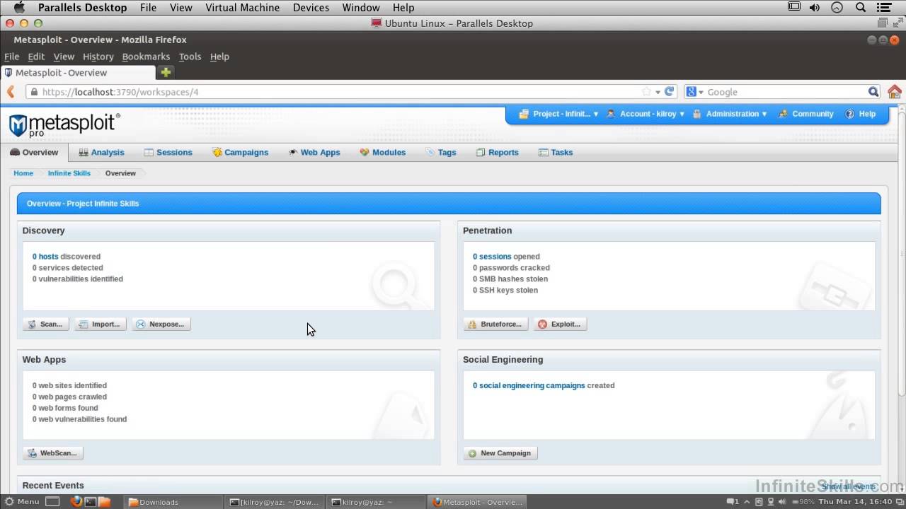Click the Metasploit - Overview browser tab
The height and width of the screenshot is (509, 906).
pos(78,72)
